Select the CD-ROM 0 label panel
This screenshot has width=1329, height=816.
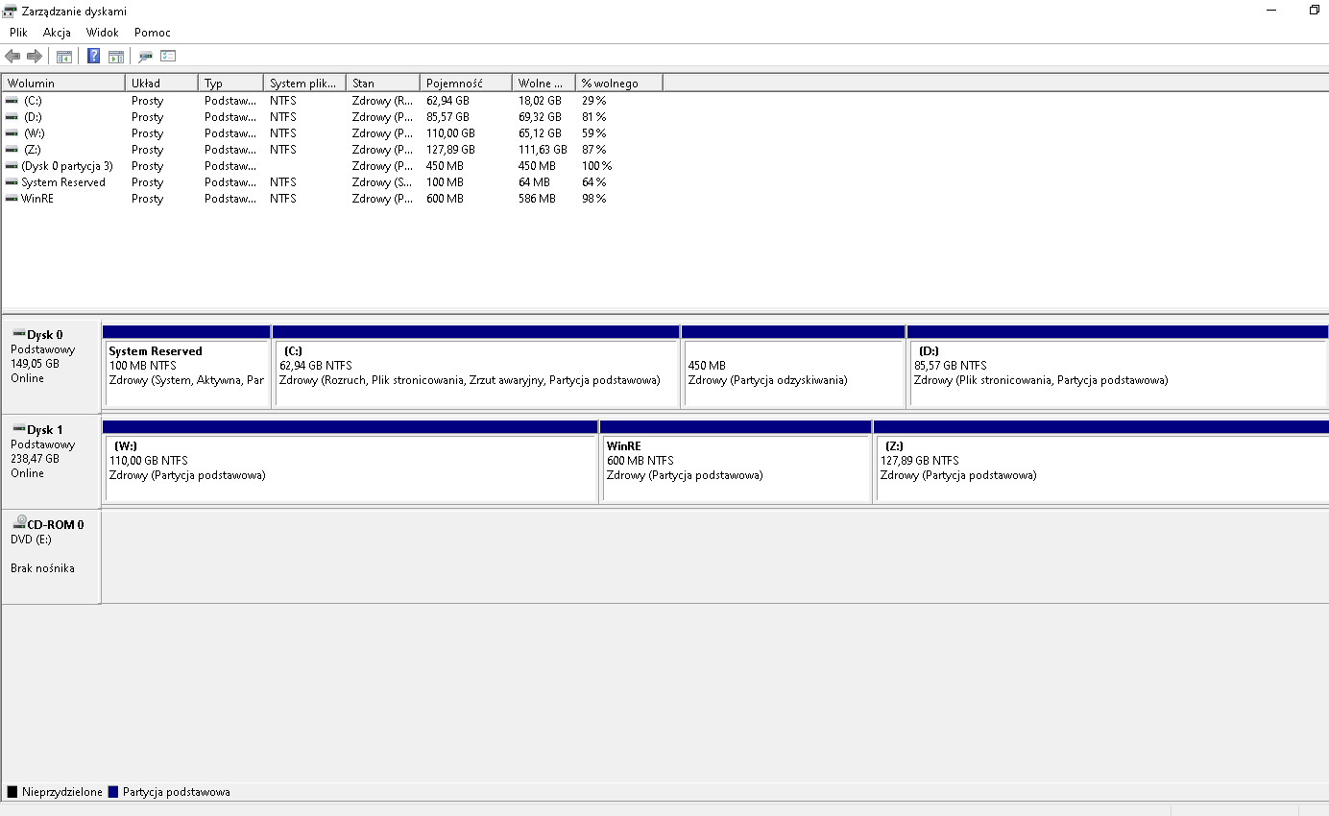point(51,557)
